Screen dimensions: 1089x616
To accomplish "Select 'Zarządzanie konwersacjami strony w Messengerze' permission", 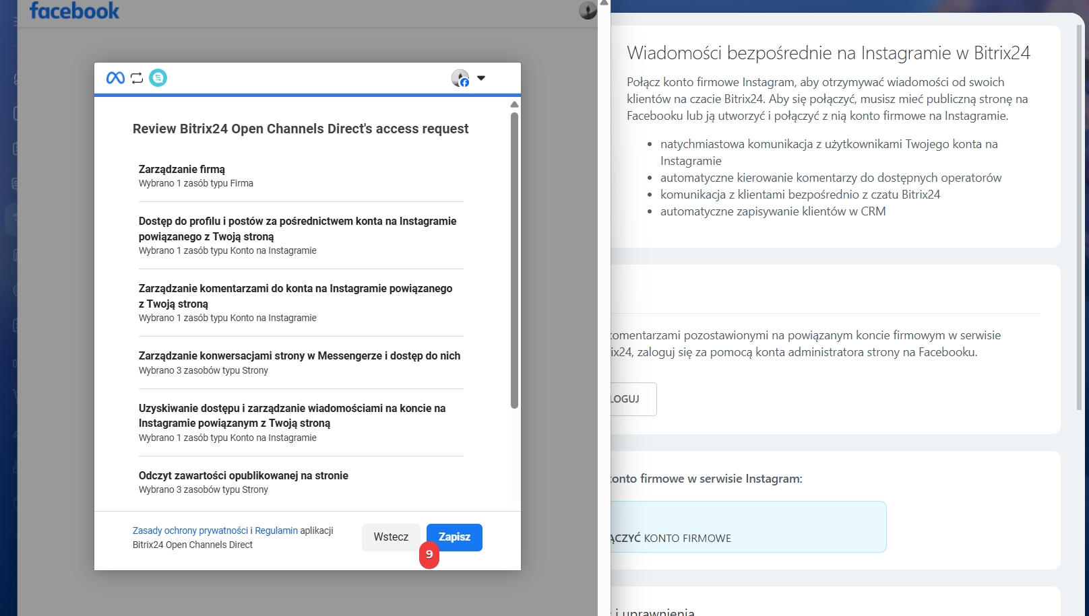I will point(301,362).
